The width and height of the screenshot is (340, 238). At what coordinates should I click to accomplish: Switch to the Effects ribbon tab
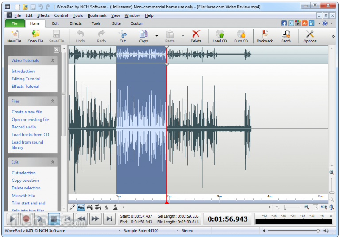click(75, 23)
